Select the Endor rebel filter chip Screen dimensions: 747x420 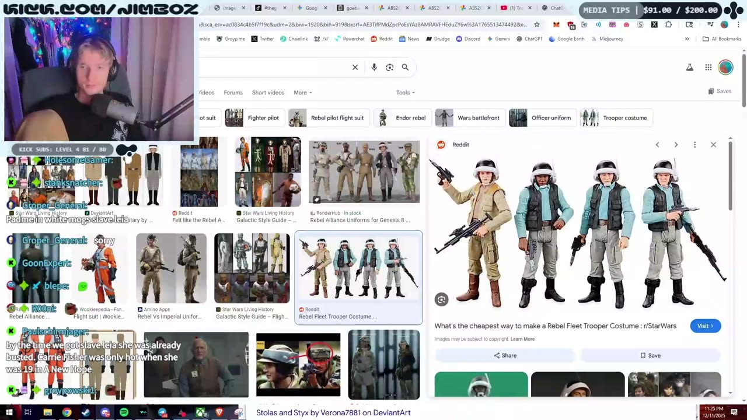[x=402, y=118]
